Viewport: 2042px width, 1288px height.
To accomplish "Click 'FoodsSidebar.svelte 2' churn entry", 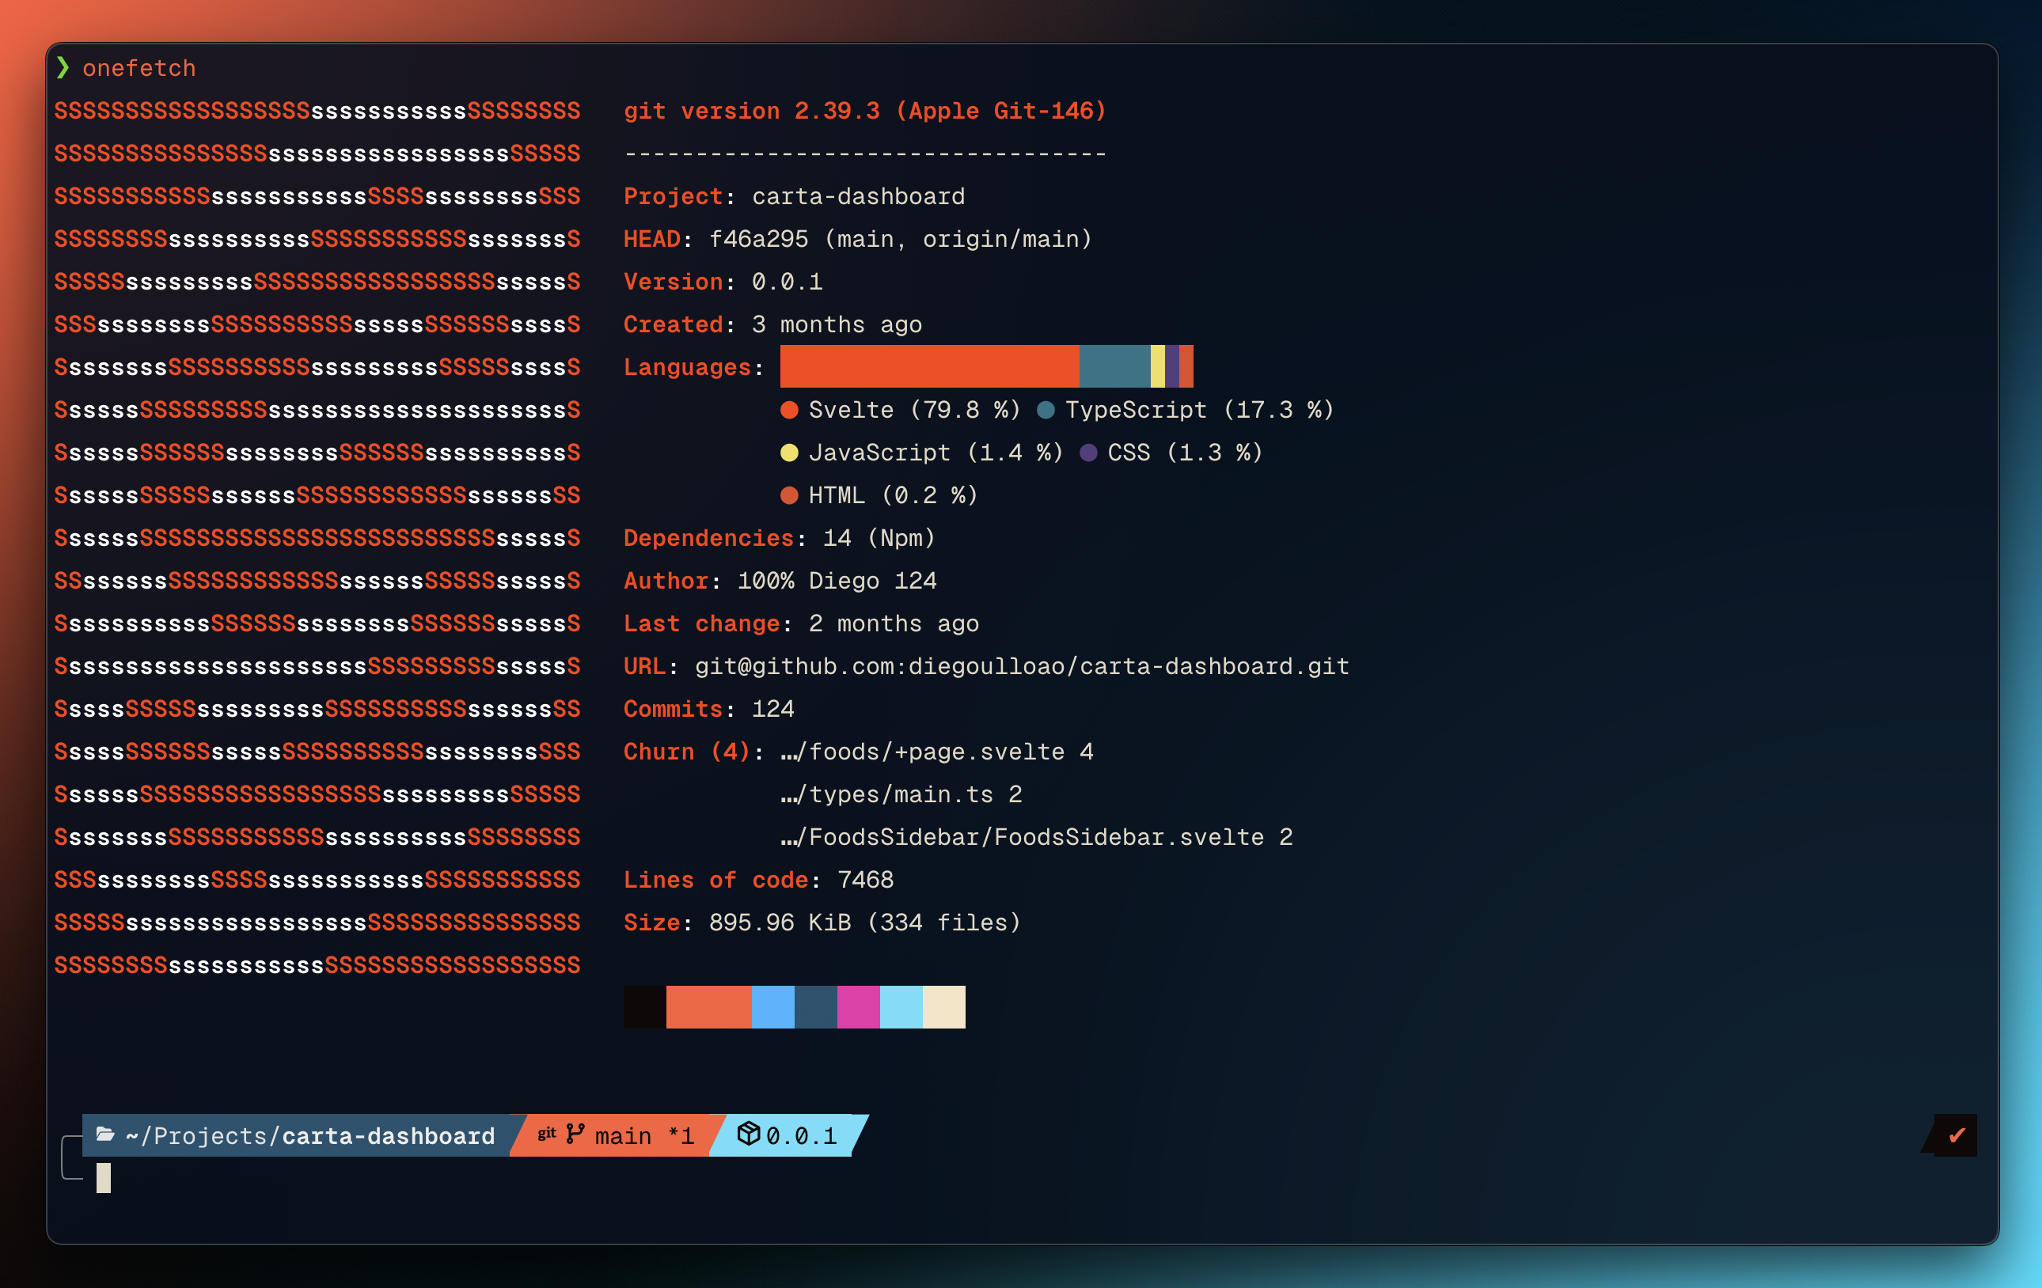I will (x=1036, y=838).
